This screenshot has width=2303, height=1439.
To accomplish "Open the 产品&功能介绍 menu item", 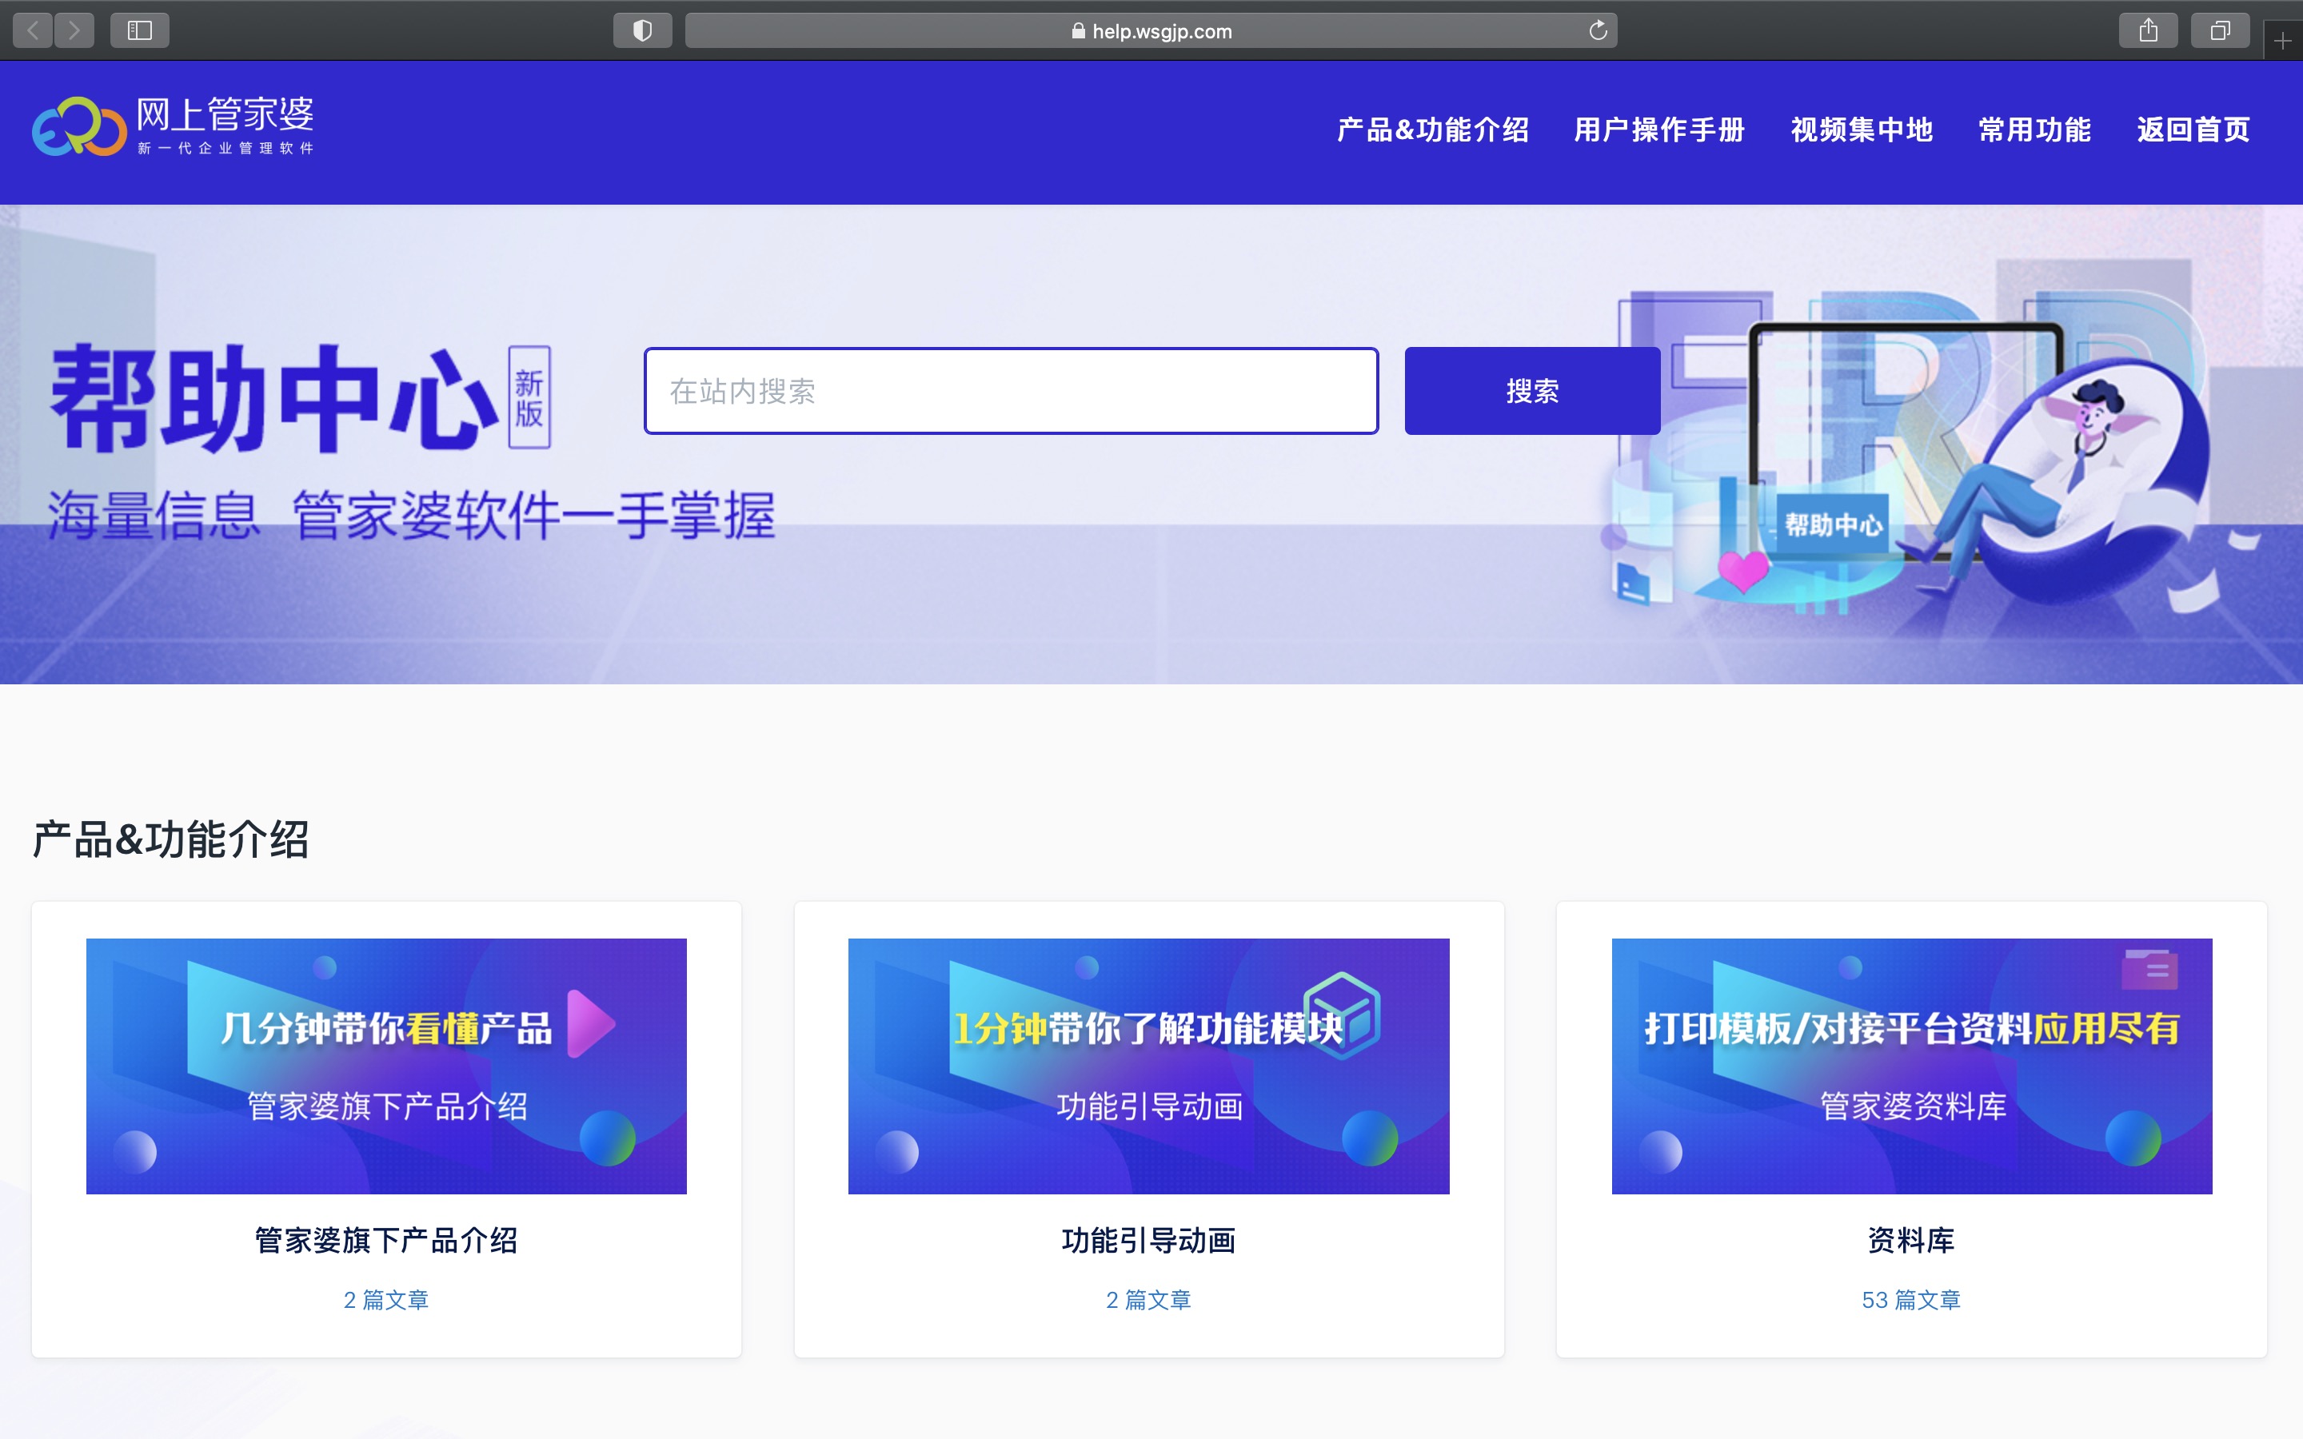I will pyautogui.click(x=1432, y=130).
